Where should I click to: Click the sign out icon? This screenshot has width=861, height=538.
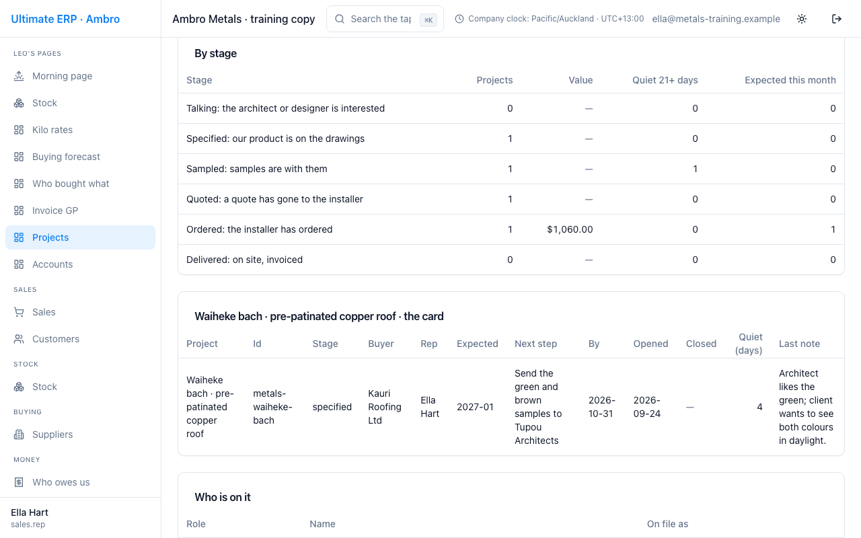pos(837,19)
